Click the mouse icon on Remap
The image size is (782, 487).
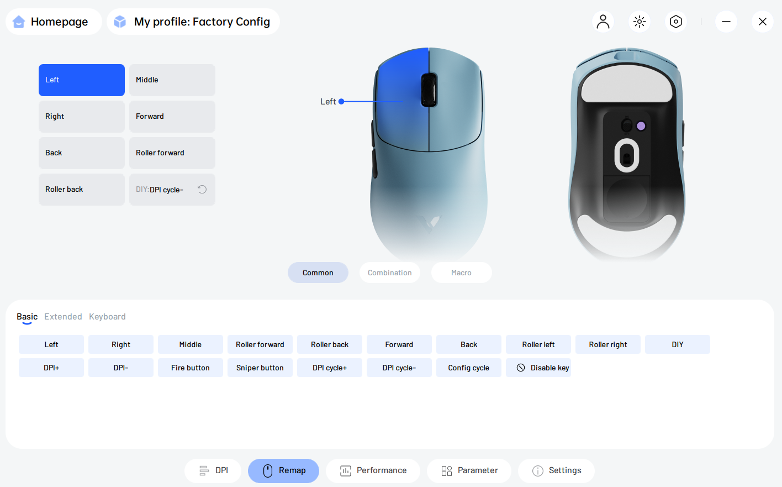coord(268,470)
